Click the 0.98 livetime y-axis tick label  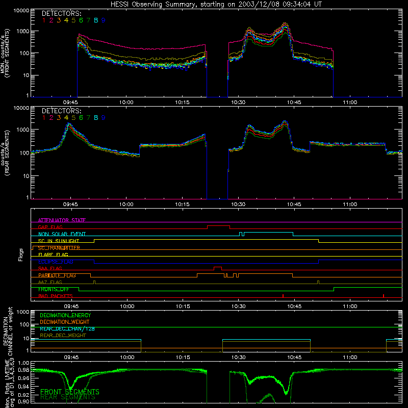click(23, 370)
